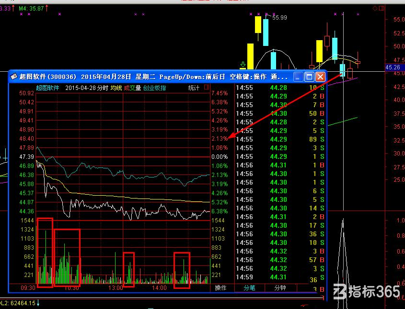The image size is (405, 309).
Task: Switch to the 分笔 tick tab
Action: tap(250, 287)
